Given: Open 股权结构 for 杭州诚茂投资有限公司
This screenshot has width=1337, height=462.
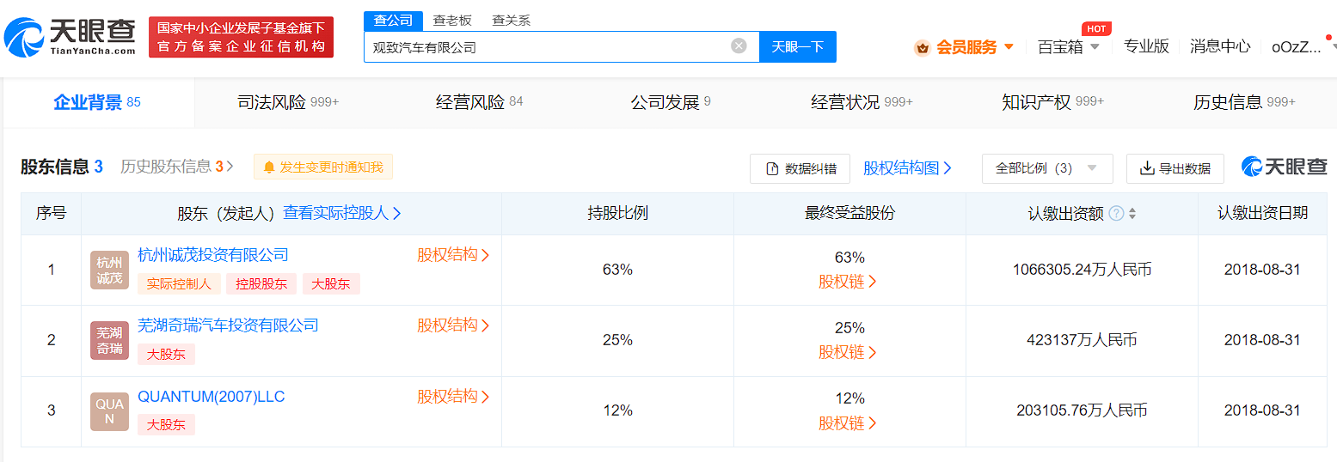Looking at the screenshot, I should pos(453,255).
